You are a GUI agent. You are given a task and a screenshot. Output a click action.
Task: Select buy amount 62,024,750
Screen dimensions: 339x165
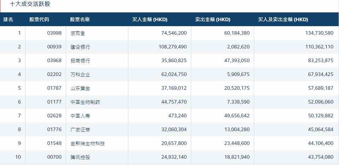pos(174,75)
